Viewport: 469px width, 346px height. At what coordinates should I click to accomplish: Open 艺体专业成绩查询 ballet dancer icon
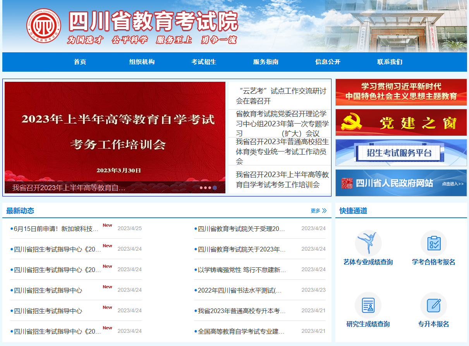(x=368, y=243)
